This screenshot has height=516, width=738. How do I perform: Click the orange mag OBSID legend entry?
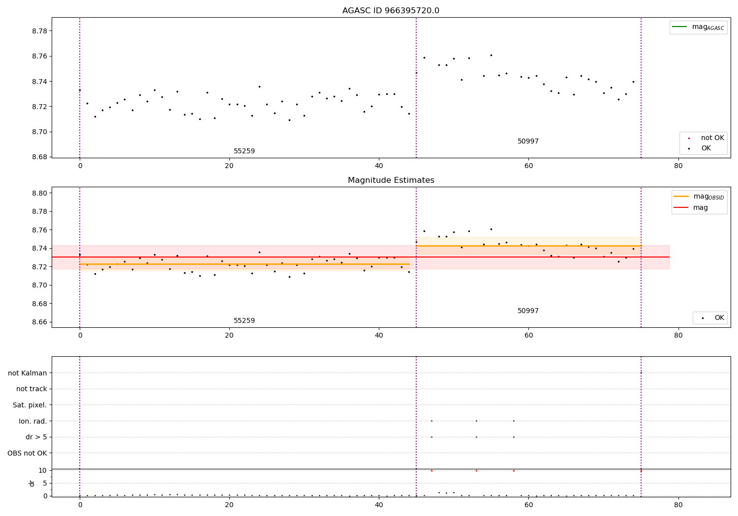coord(699,197)
